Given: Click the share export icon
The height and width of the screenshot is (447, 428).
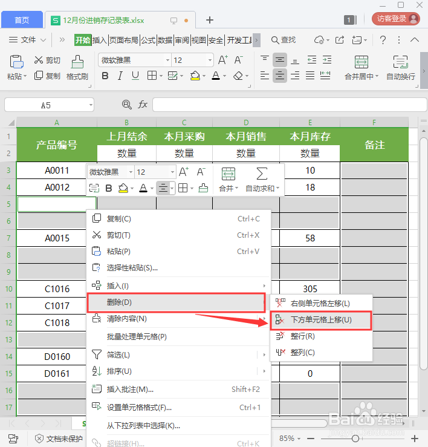Looking at the screenshot, I should [339, 40].
